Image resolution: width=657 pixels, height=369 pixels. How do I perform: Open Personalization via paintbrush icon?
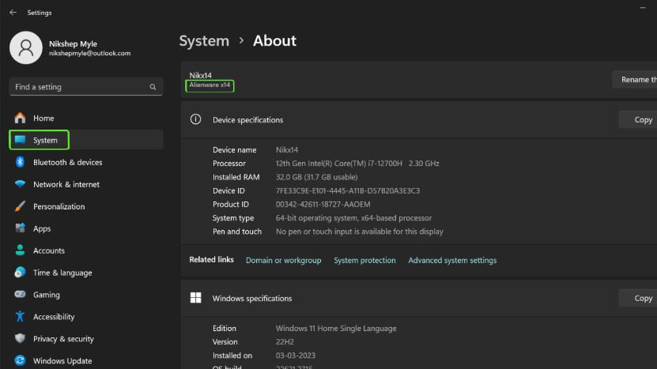pyautogui.click(x=20, y=206)
